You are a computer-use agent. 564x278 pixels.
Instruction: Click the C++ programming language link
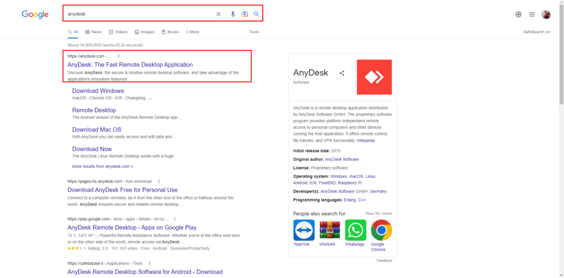tap(362, 200)
